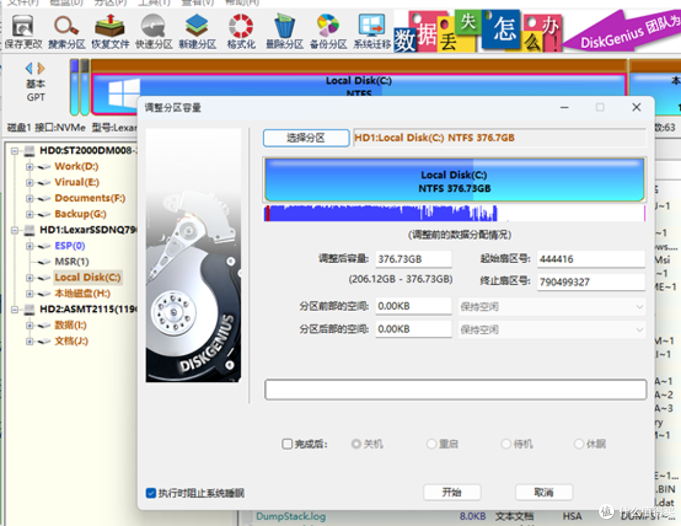Image resolution: width=681 pixels, height=526 pixels.
Task: Click the end sector number field
Action: coord(591,283)
